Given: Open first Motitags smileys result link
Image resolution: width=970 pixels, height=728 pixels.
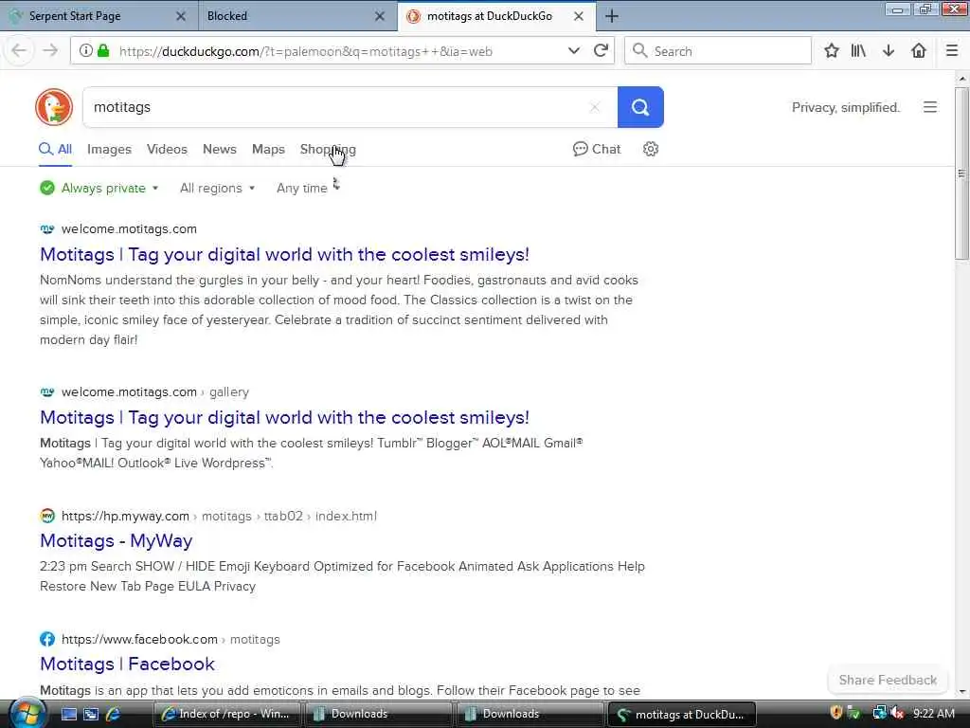Looking at the screenshot, I should (x=284, y=254).
